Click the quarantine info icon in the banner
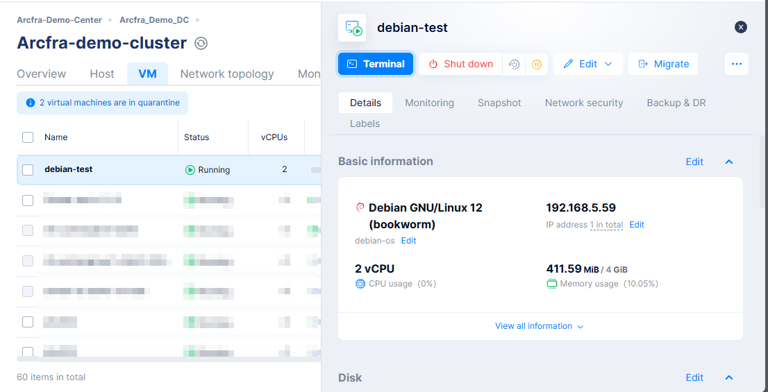Viewport: 768px width, 392px height. [30, 103]
